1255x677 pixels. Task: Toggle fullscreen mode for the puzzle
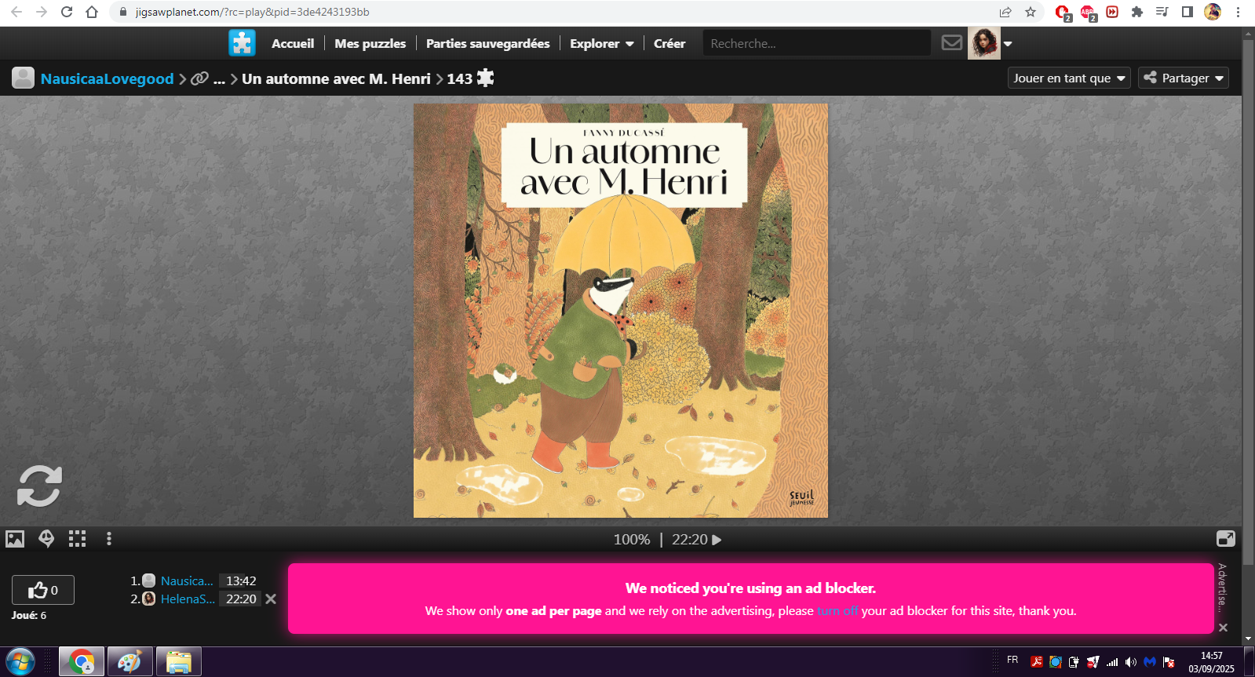[1225, 539]
